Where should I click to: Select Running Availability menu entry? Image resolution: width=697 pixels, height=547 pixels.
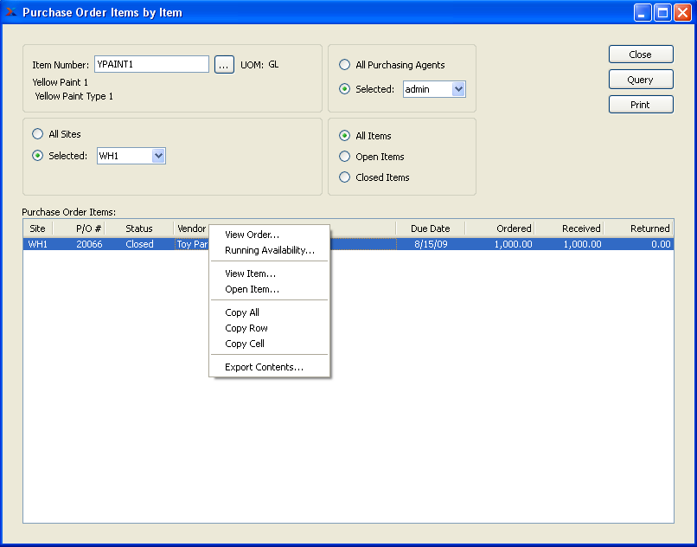click(x=269, y=250)
